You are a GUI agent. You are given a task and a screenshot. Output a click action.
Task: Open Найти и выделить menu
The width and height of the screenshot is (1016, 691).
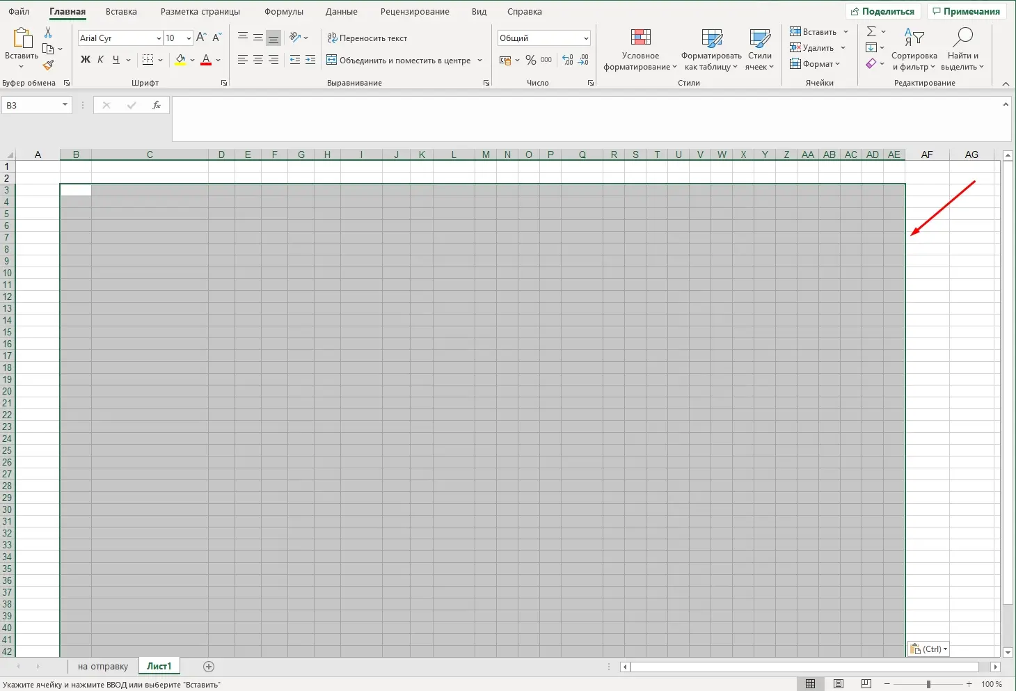tap(962, 49)
